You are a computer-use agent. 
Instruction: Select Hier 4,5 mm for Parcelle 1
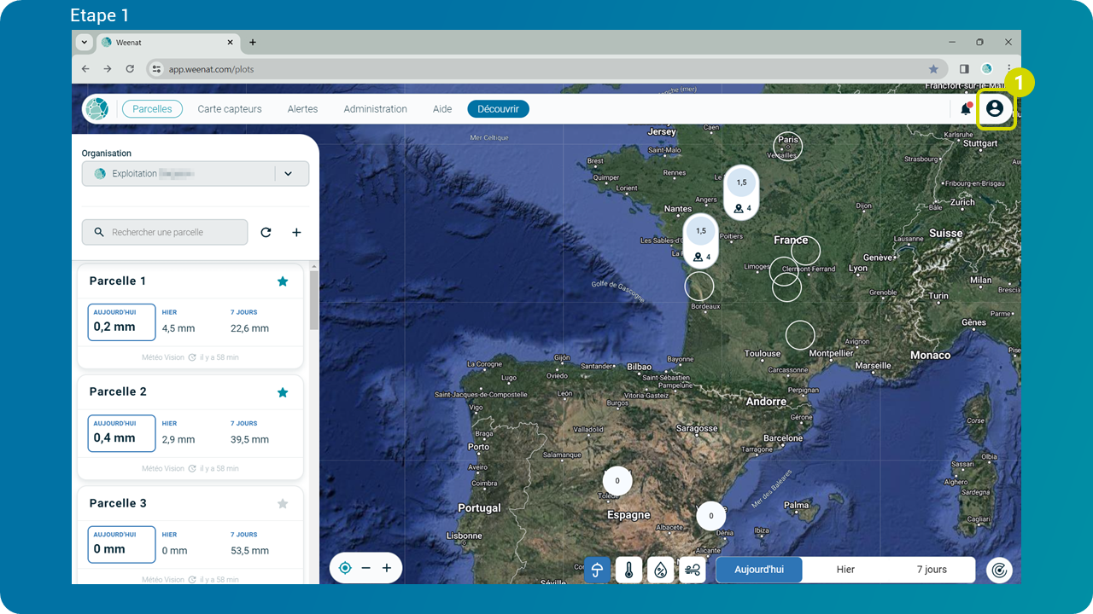point(178,321)
